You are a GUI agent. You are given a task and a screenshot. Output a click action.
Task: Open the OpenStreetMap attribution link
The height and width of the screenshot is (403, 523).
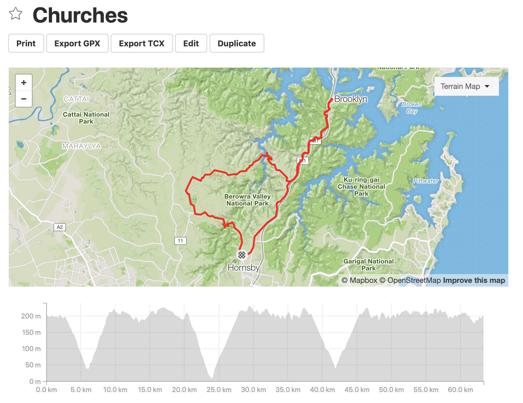pyautogui.click(x=410, y=280)
